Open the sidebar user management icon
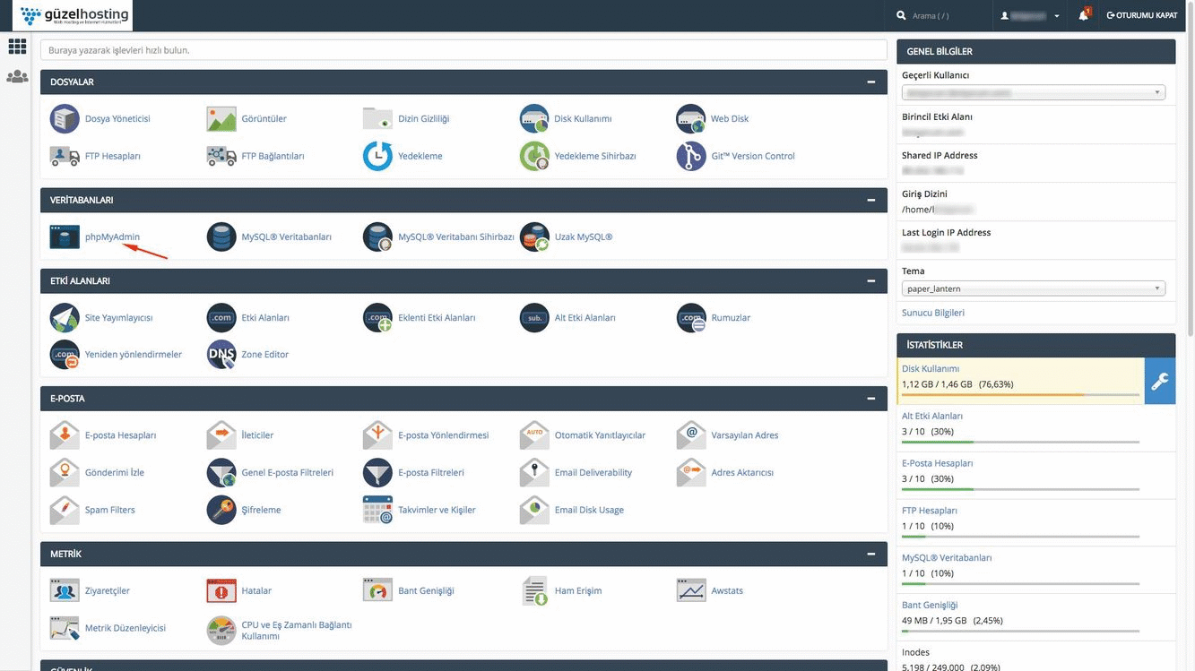1195x671 pixels. pyautogui.click(x=17, y=77)
